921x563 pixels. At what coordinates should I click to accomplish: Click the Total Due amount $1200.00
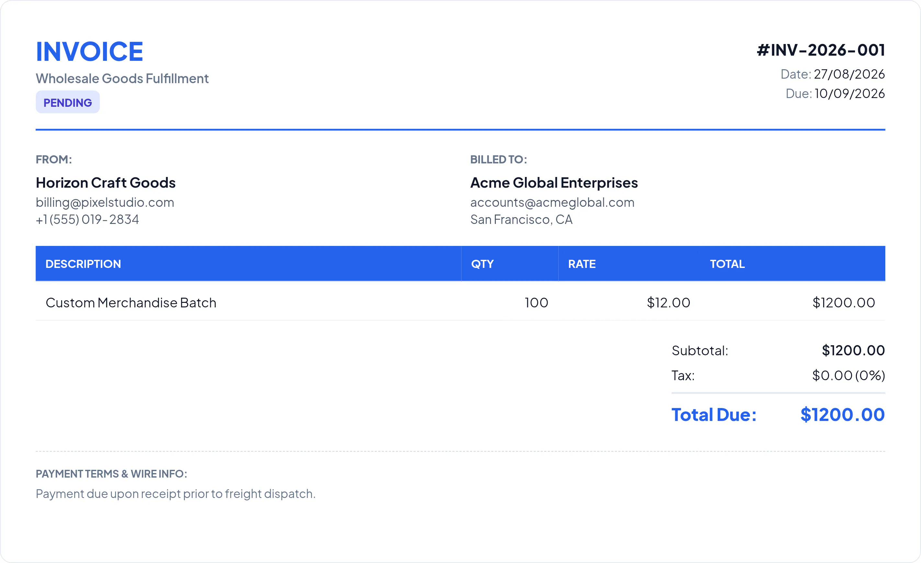tap(843, 415)
